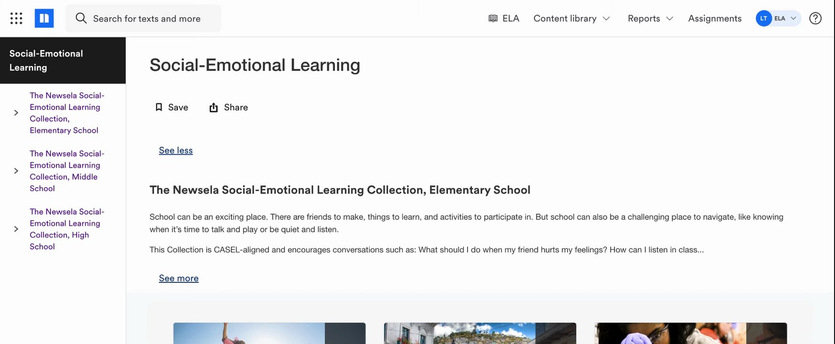Open the Reports dropdown menu

coord(650,19)
